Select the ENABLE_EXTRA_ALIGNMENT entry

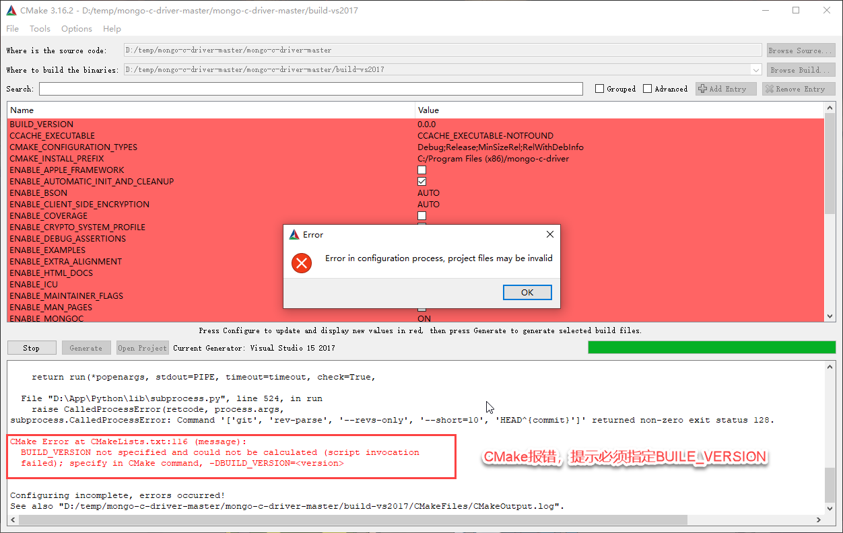point(66,262)
